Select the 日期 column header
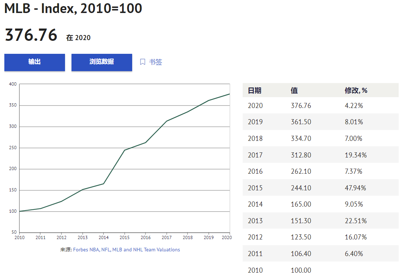Screen dimensions: 403x277 coord(255,91)
